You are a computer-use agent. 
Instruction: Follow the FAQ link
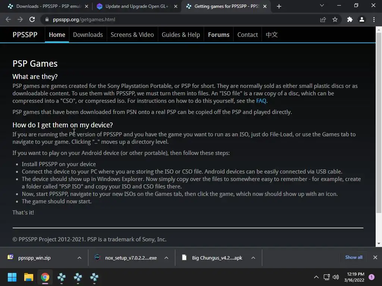(x=261, y=101)
